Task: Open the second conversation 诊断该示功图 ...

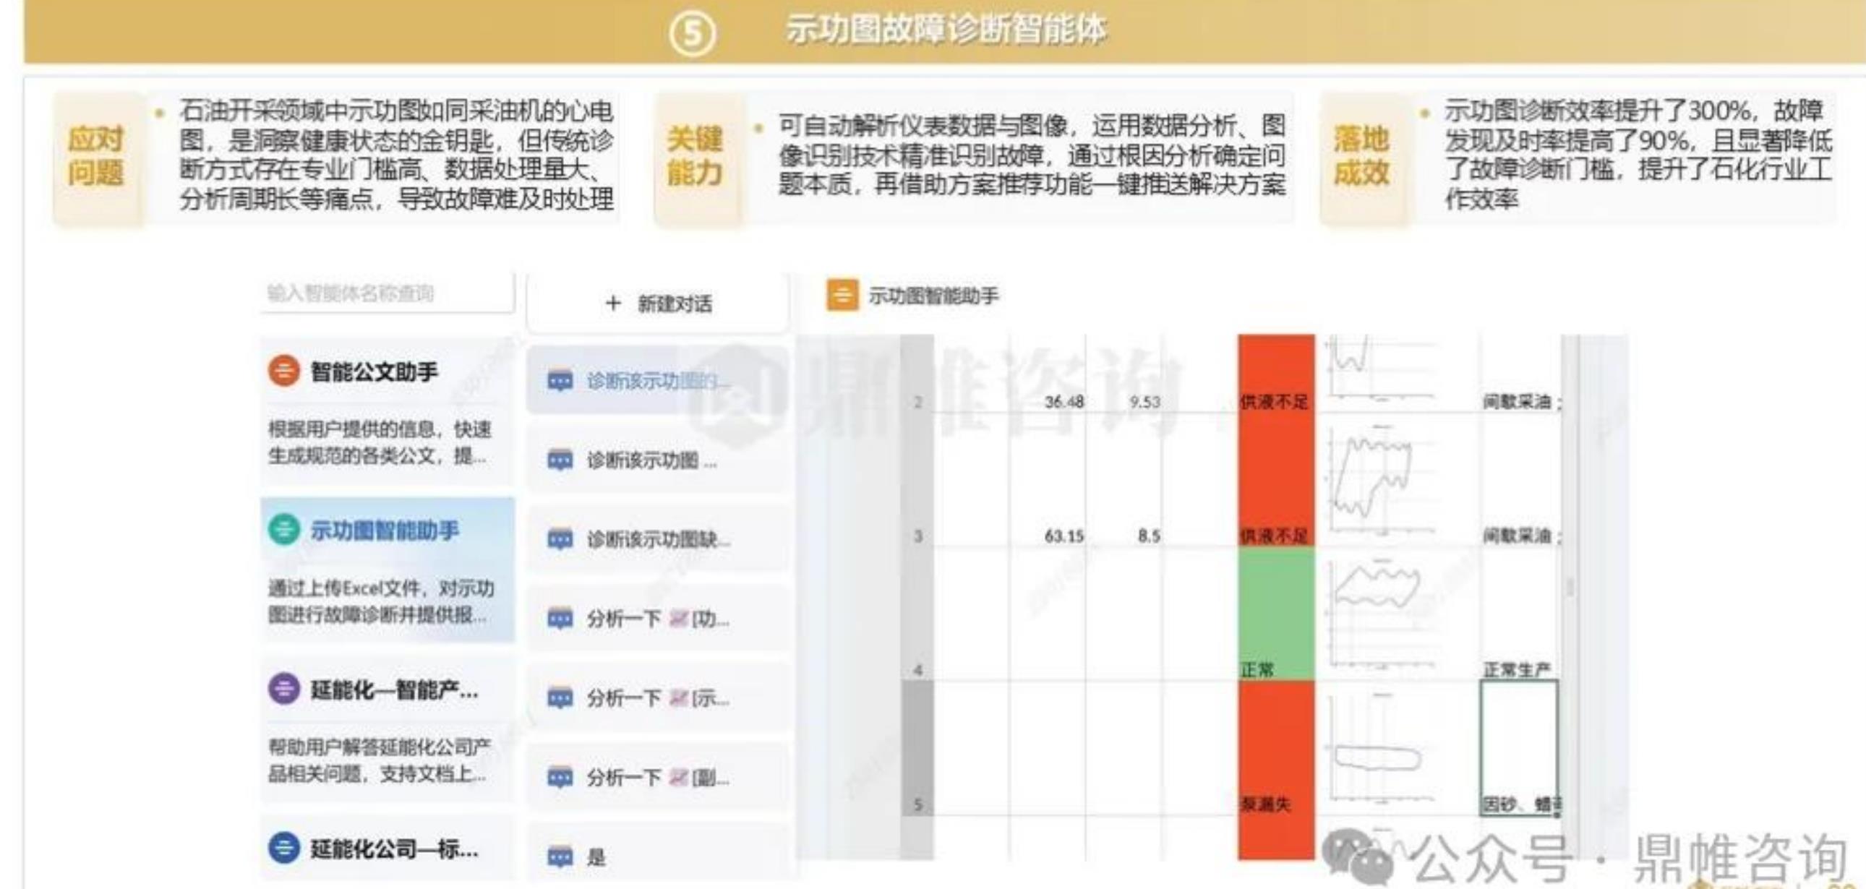Action: [658, 460]
